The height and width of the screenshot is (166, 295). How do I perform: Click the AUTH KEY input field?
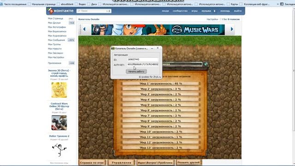point(143,65)
